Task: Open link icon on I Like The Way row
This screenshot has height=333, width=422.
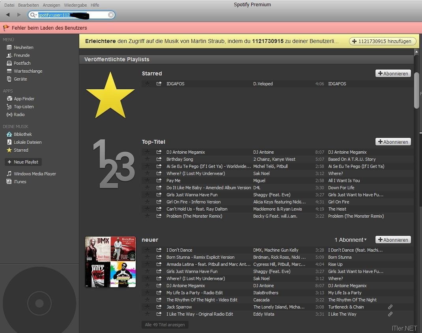Action: pos(390,314)
